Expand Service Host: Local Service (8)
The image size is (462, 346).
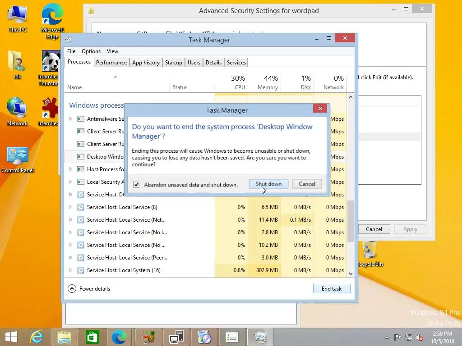(70, 207)
